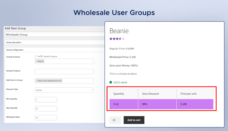Click the Price per unit column header
The height and width of the screenshot is (131, 228).
pyautogui.click(x=195, y=94)
